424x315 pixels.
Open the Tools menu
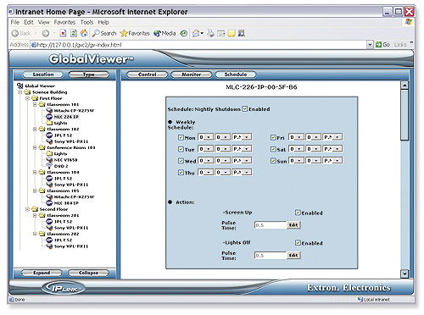86,22
